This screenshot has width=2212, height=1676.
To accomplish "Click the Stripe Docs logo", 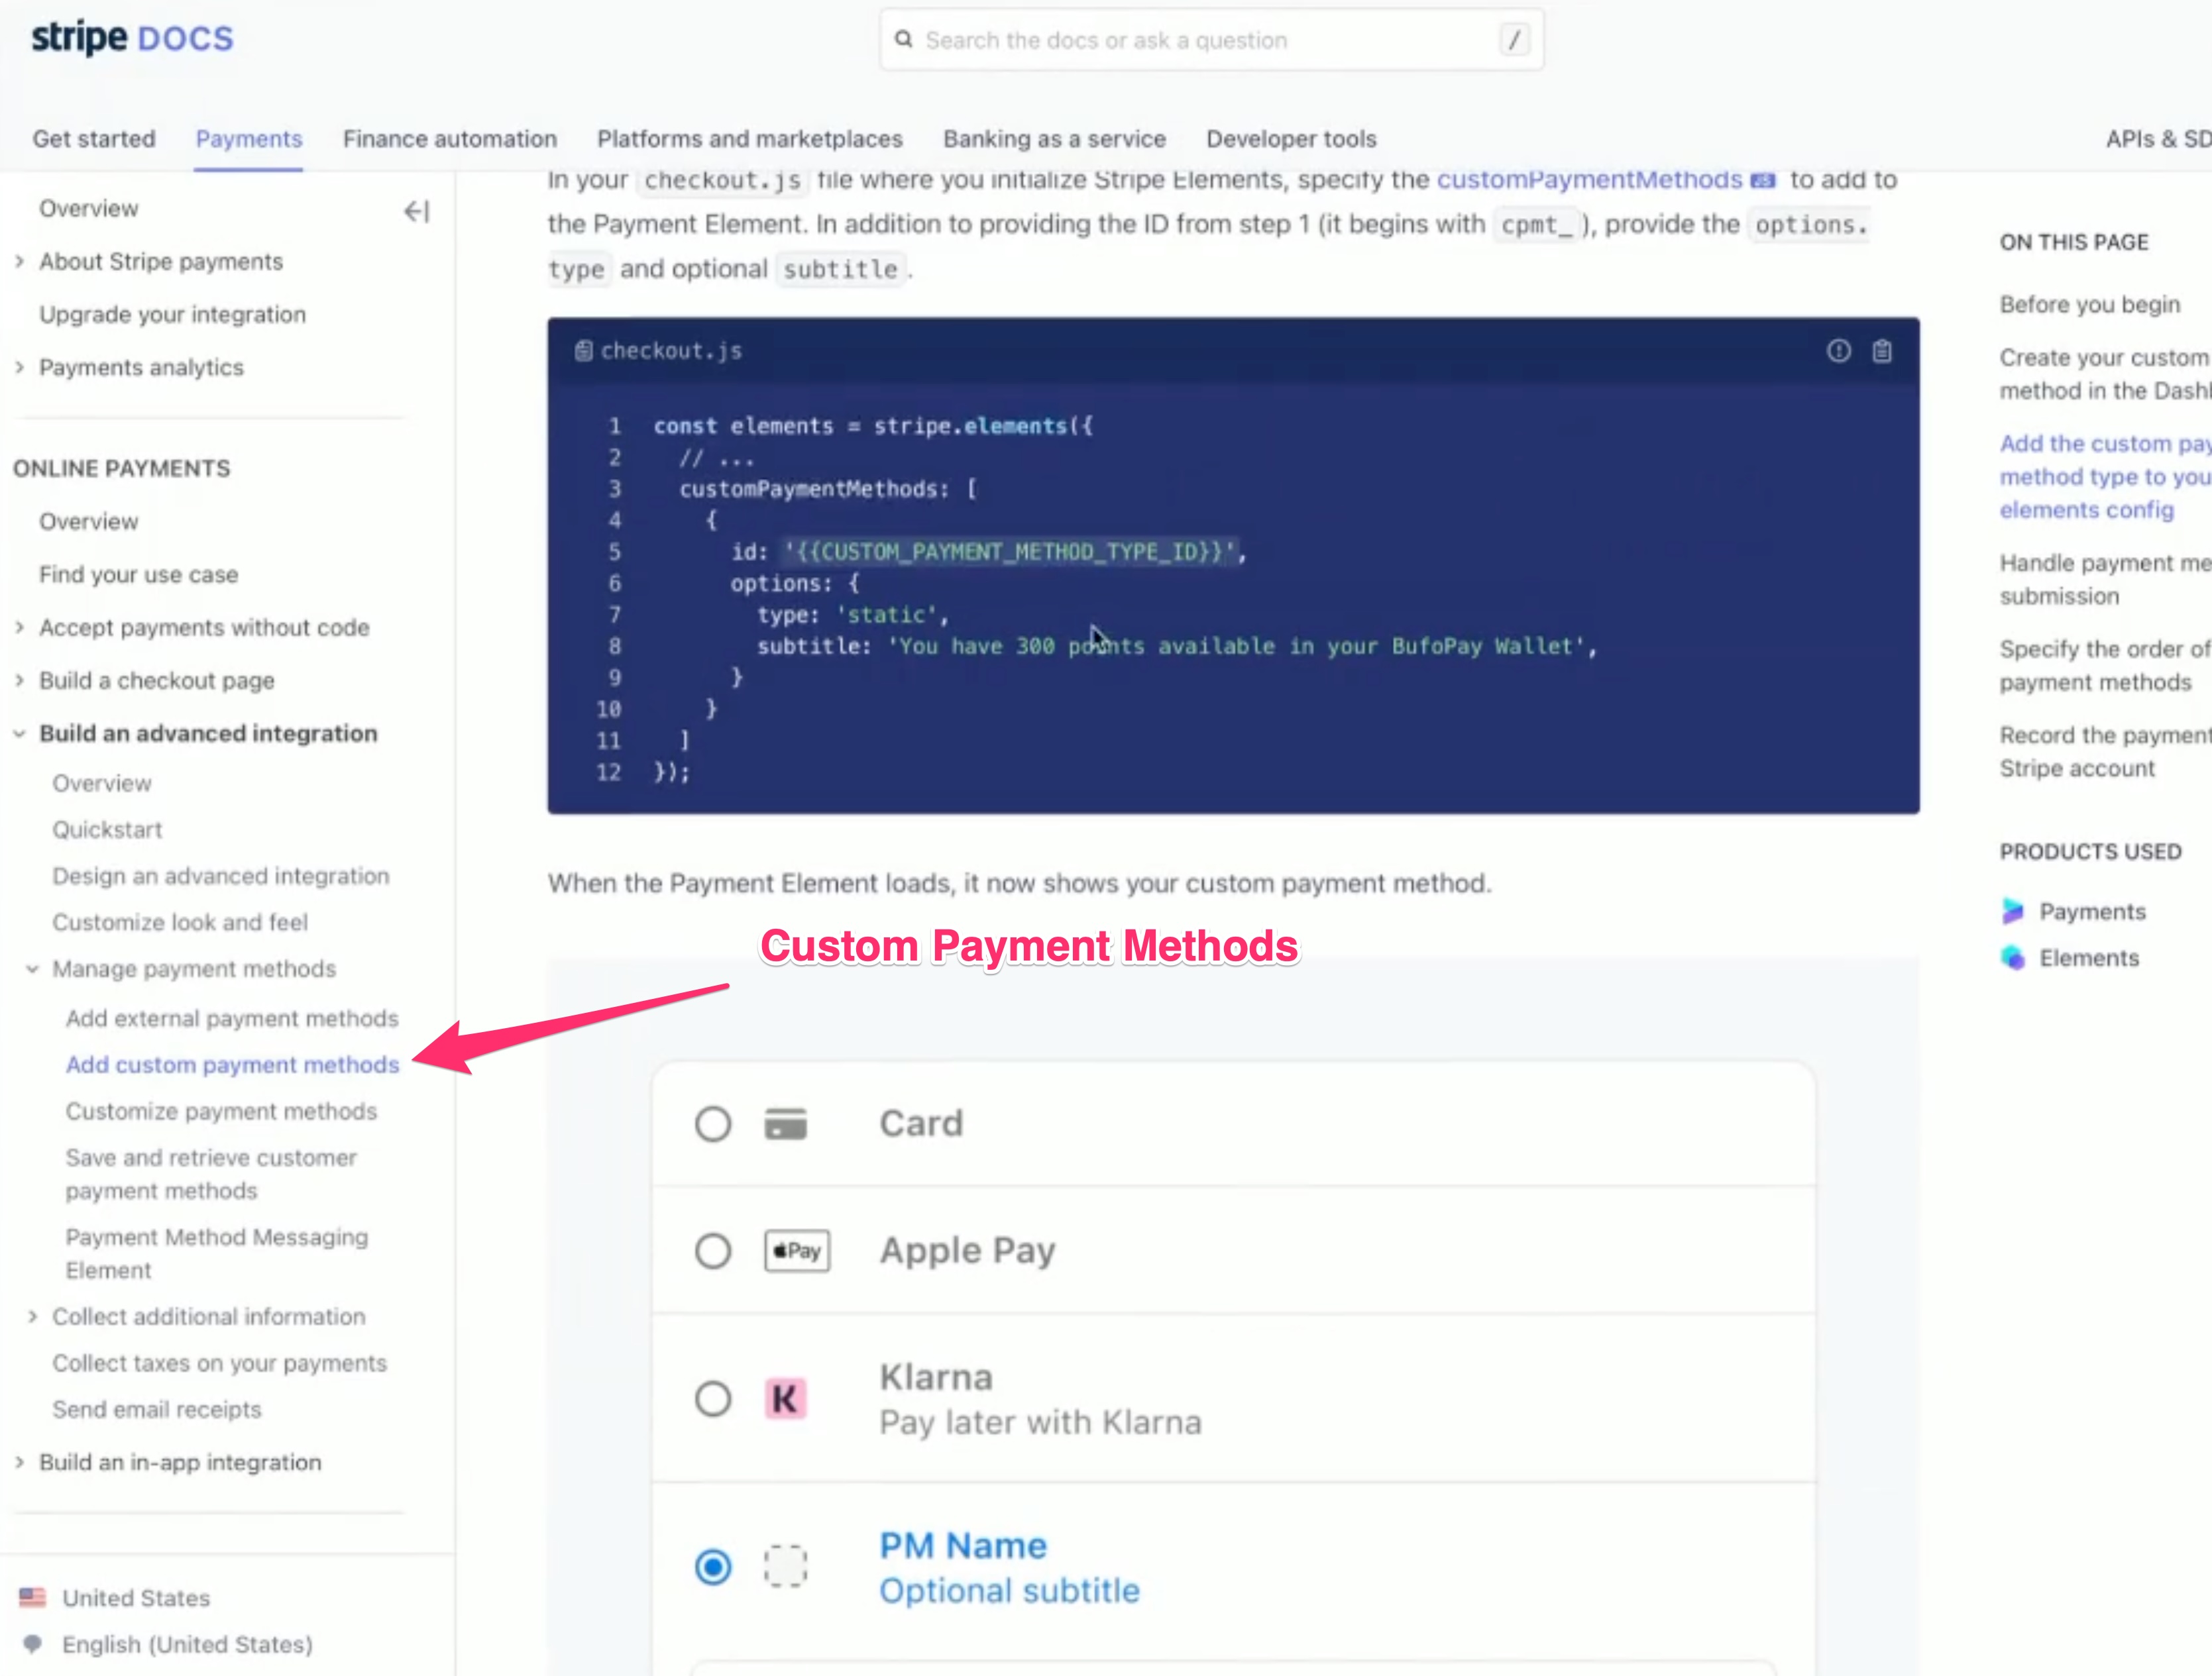I will [x=131, y=37].
